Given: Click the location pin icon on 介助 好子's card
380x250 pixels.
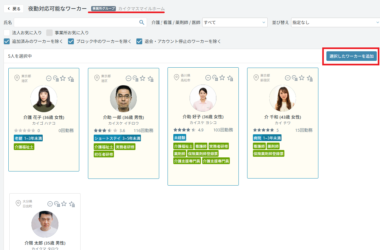Looking at the screenshot, I should click(177, 78).
